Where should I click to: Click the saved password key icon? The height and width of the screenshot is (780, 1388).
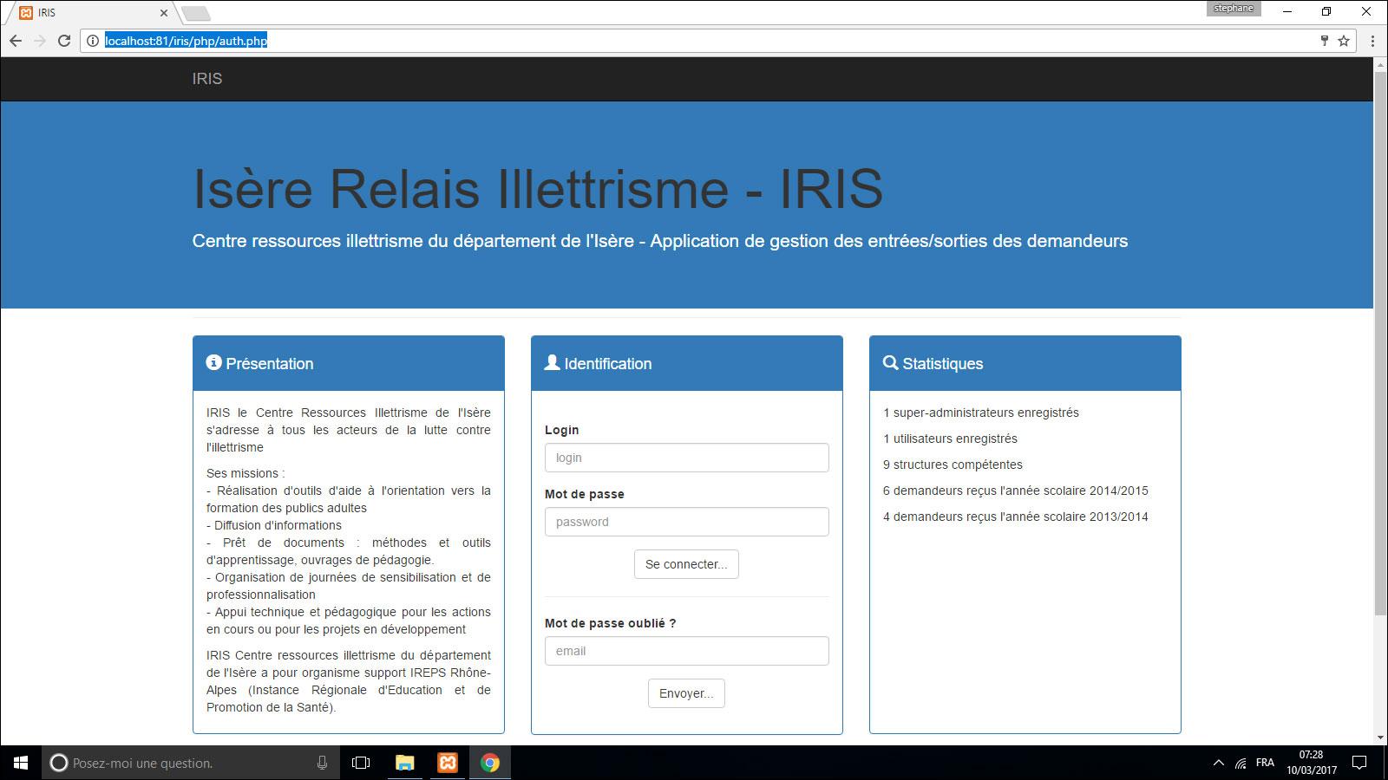pyautogui.click(x=1324, y=41)
